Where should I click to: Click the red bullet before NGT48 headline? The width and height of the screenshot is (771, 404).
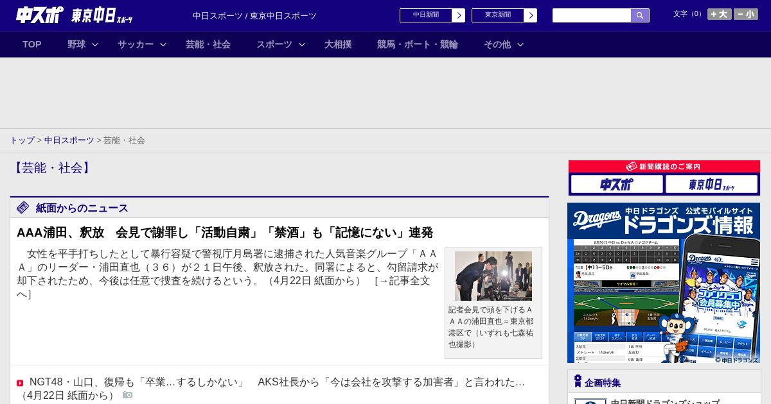[x=20, y=383]
